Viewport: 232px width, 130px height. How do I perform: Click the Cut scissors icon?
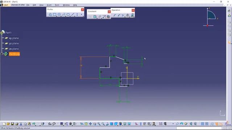tap(21, 124)
